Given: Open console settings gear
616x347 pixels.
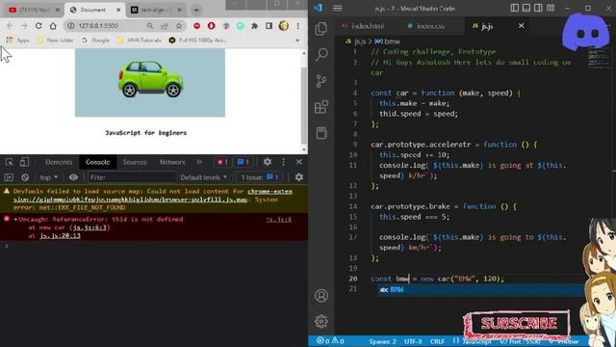Looking at the screenshot, I should coord(299,177).
